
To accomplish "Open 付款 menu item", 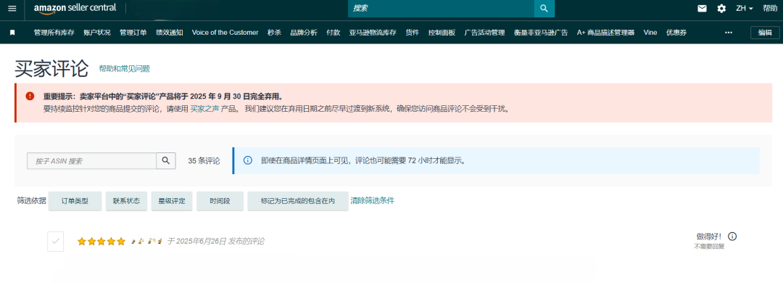I will click(x=333, y=33).
